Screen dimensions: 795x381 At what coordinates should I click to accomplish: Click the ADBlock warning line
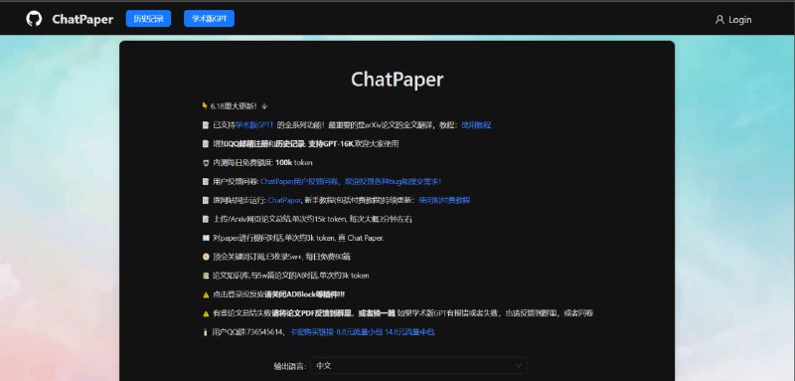273,294
